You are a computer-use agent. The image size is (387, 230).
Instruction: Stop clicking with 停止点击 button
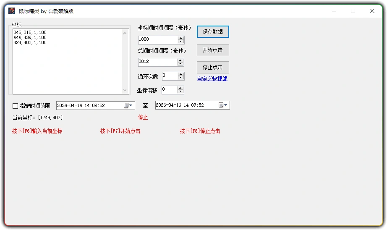tap(213, 67)
